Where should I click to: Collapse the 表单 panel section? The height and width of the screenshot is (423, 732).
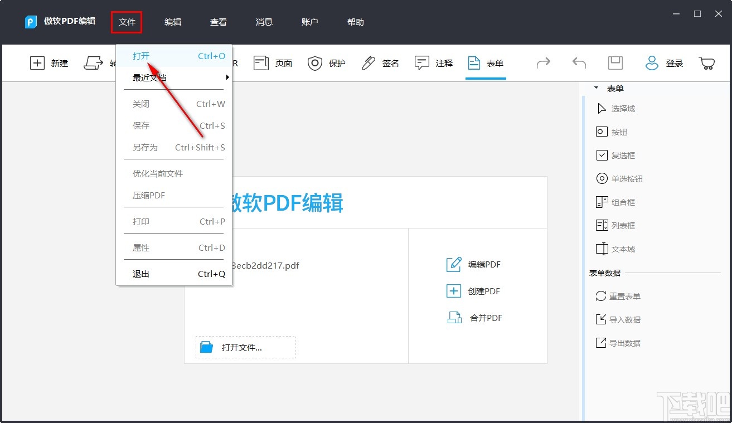click(596, 88)
